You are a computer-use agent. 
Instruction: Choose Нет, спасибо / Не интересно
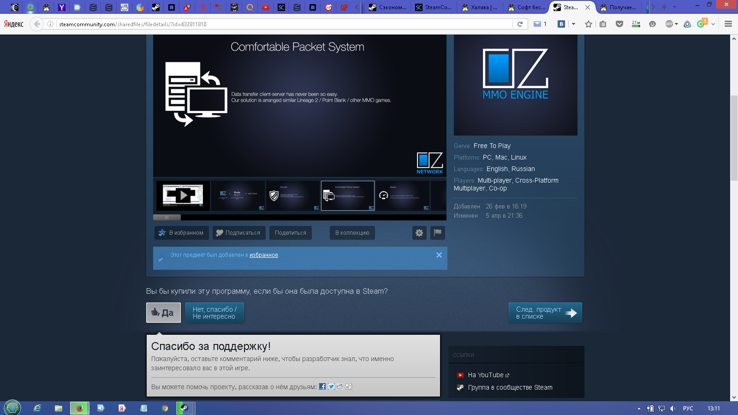pyautogui.click(x=214, y=313)
